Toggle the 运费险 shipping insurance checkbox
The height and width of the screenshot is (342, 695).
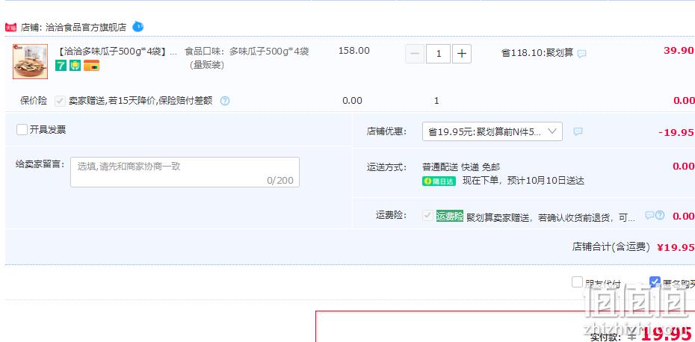[x=427, y=216]
